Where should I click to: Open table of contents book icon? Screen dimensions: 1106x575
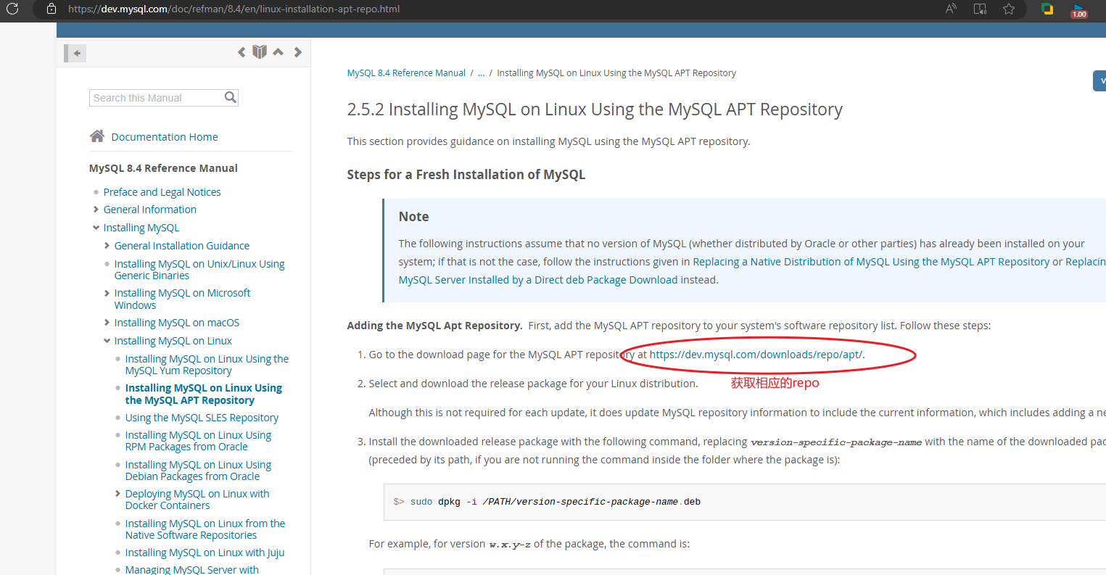point(260,51)
